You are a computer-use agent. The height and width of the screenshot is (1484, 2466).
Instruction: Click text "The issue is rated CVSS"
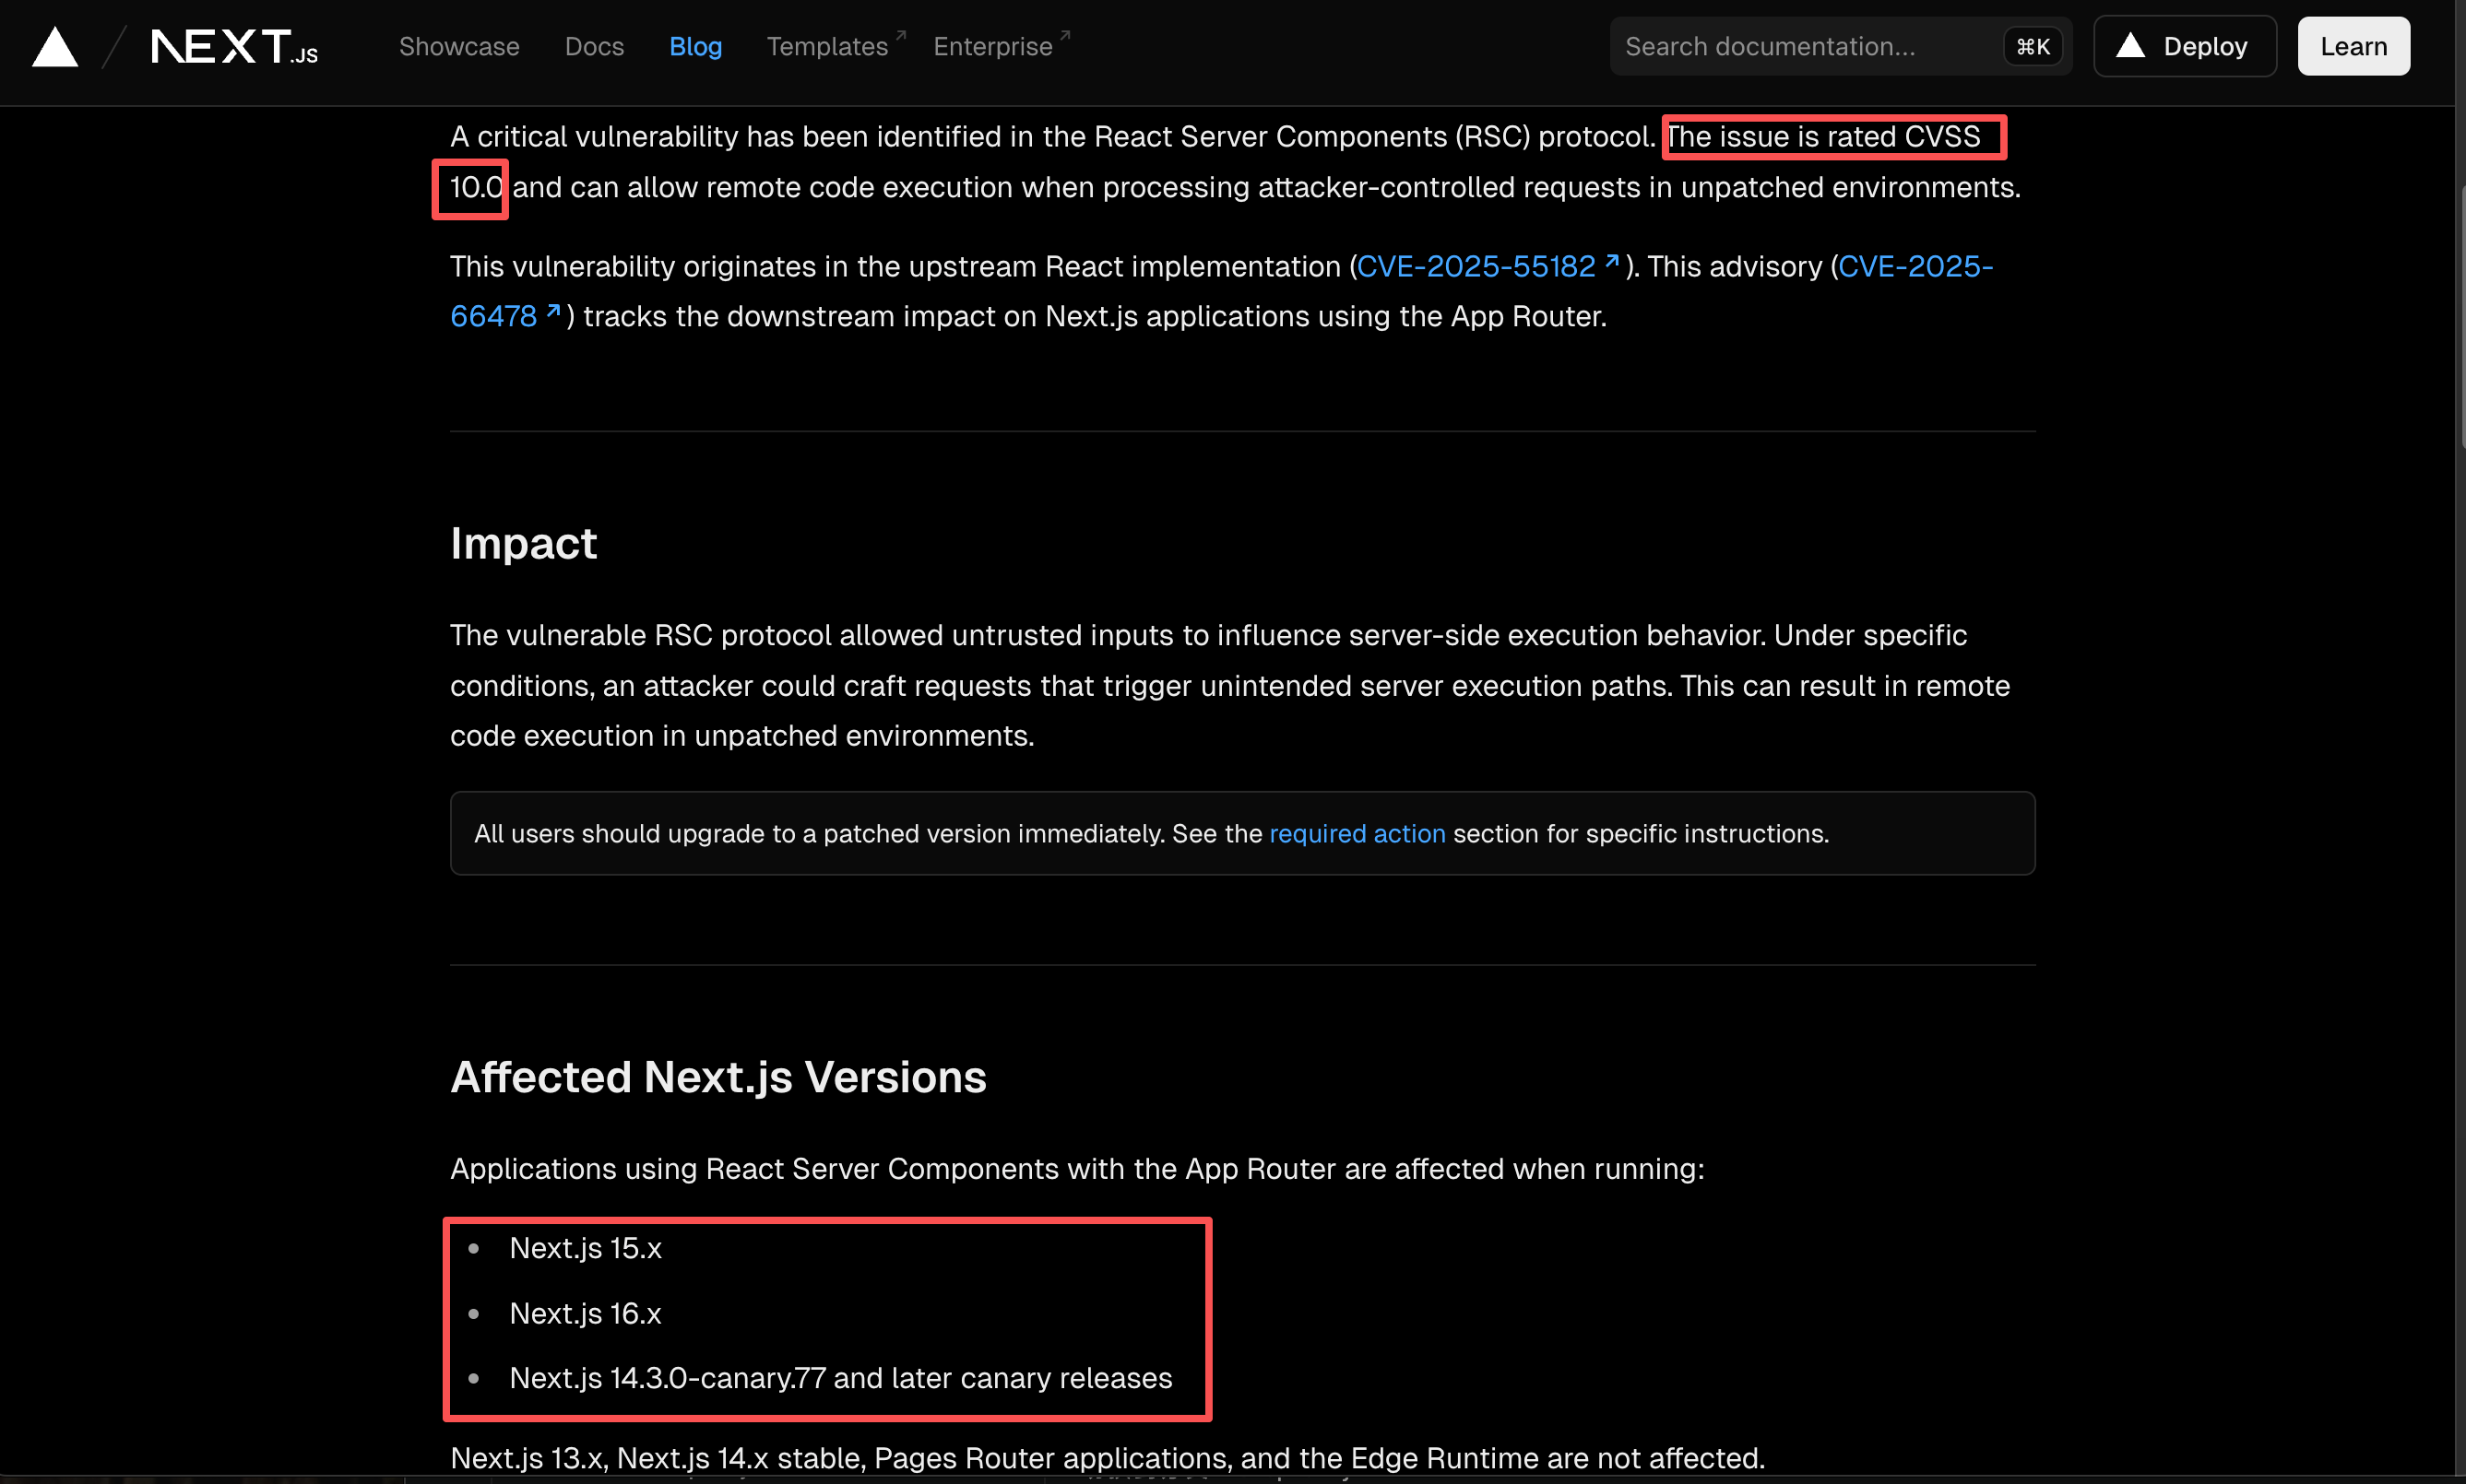pos(1822,136)
